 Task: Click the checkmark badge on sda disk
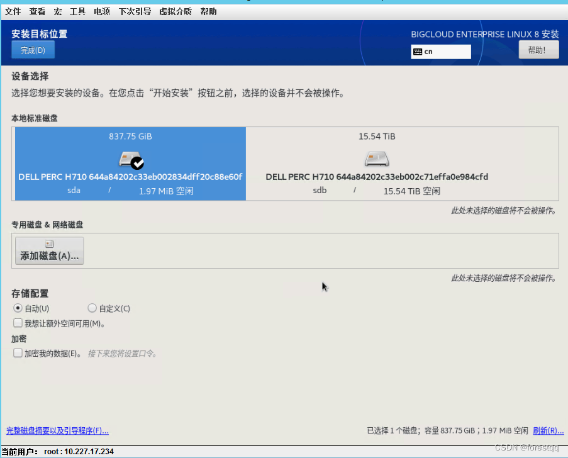coord(137,164)
